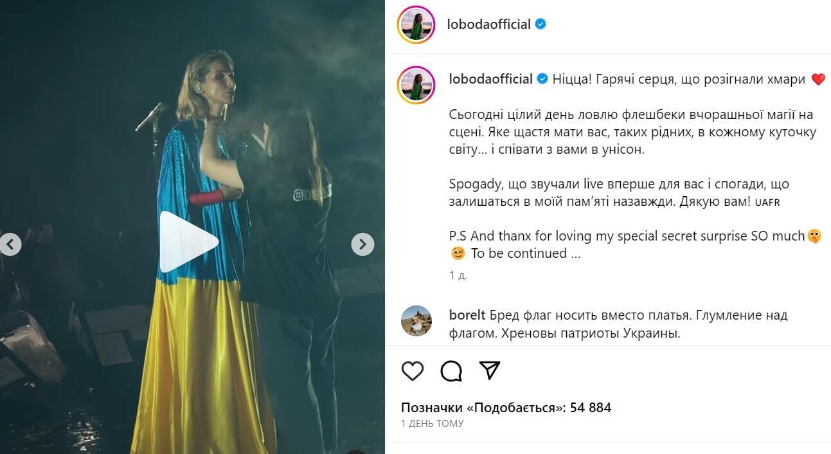Like the post with the heart icon
This screenshot has width=831, height=454.
click(x=413, y=370)
